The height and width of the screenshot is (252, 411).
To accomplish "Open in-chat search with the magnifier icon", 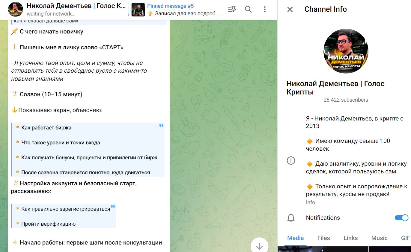I will point(248,9).
